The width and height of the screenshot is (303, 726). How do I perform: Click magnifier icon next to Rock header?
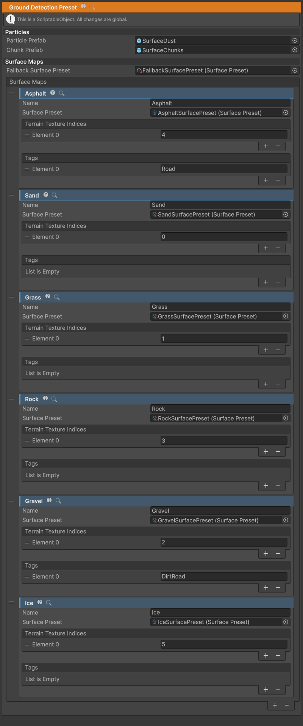[54, 399]
